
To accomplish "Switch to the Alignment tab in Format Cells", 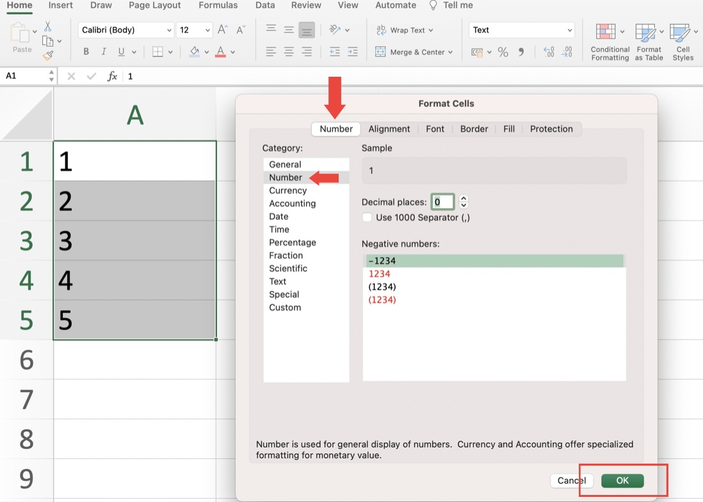I will tap(389, 129).
